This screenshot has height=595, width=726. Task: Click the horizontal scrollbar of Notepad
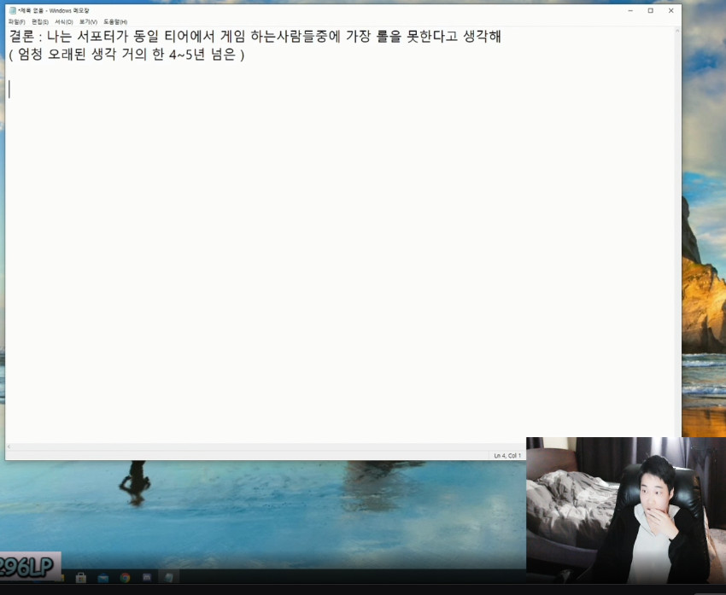click(256, 445)
